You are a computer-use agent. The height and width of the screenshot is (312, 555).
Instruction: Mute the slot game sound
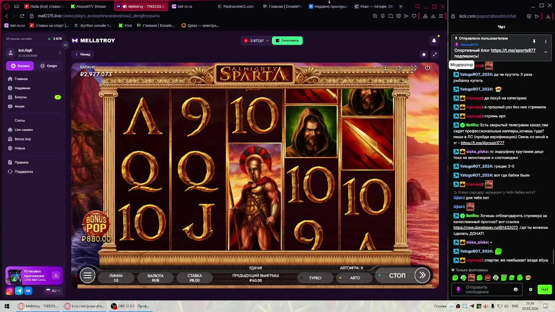pos(399,68)
